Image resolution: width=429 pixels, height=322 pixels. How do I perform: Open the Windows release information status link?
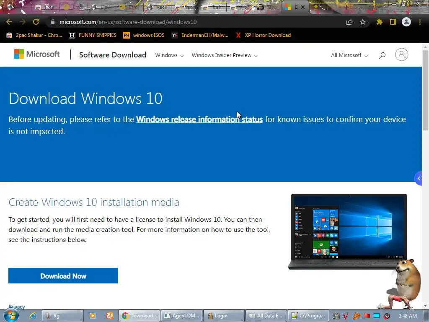coord(199,119)
